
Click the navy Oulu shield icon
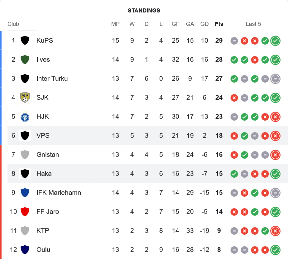click(x=25, y=250)
